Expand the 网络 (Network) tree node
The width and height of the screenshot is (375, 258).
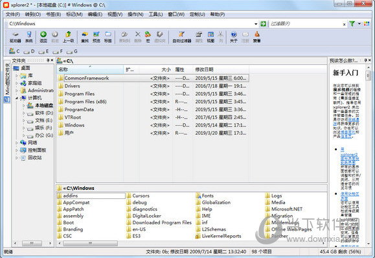[x=16, y=143]
